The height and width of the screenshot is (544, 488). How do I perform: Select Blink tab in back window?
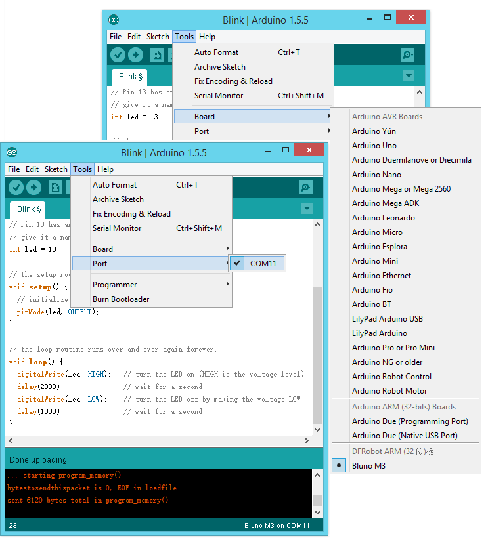pyautogui.click(x=130, y=77)
